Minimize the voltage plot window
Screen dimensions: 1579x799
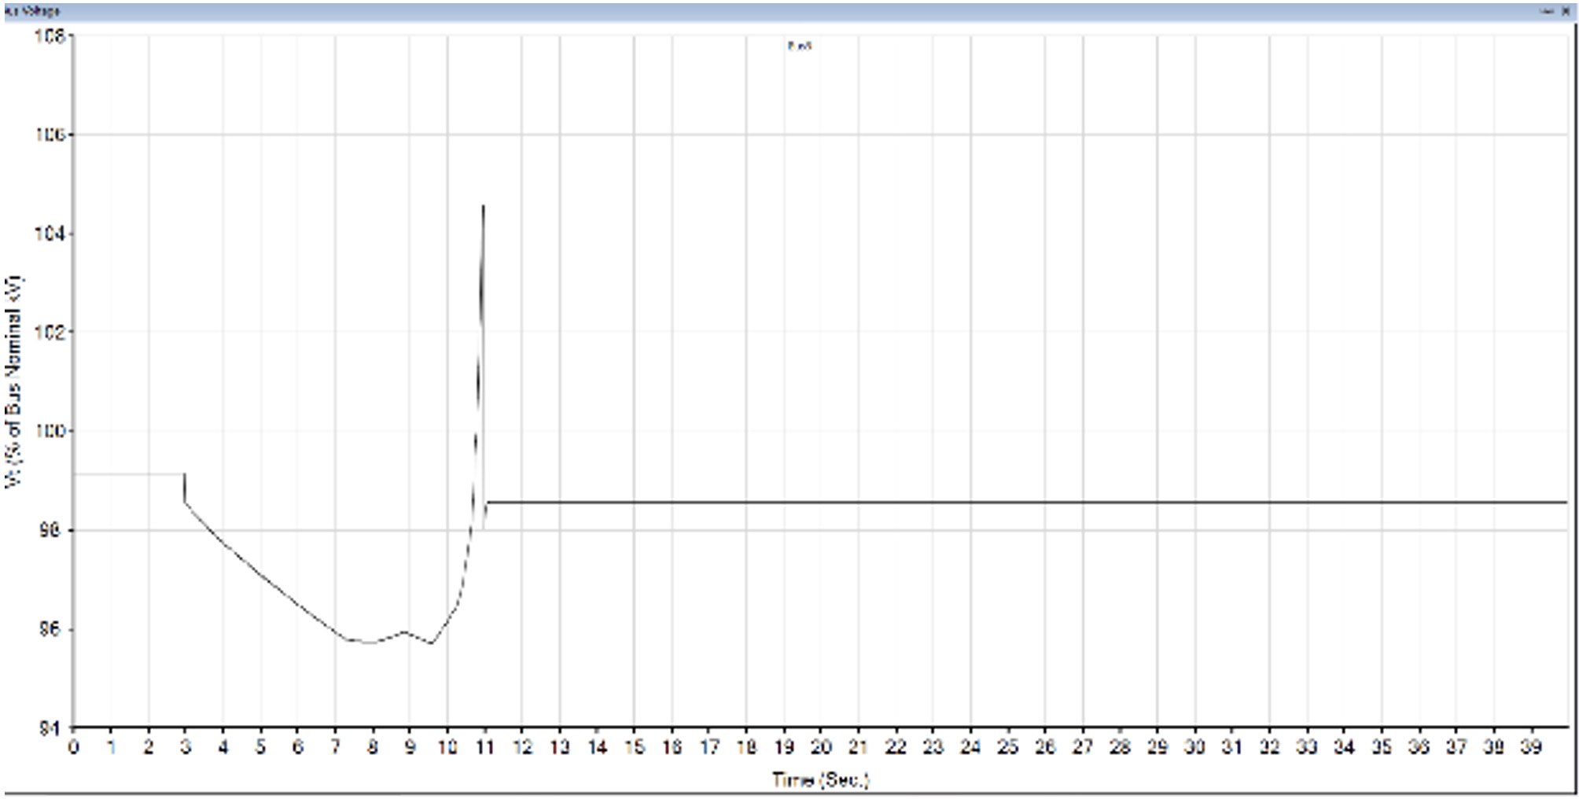[1548, 11]
